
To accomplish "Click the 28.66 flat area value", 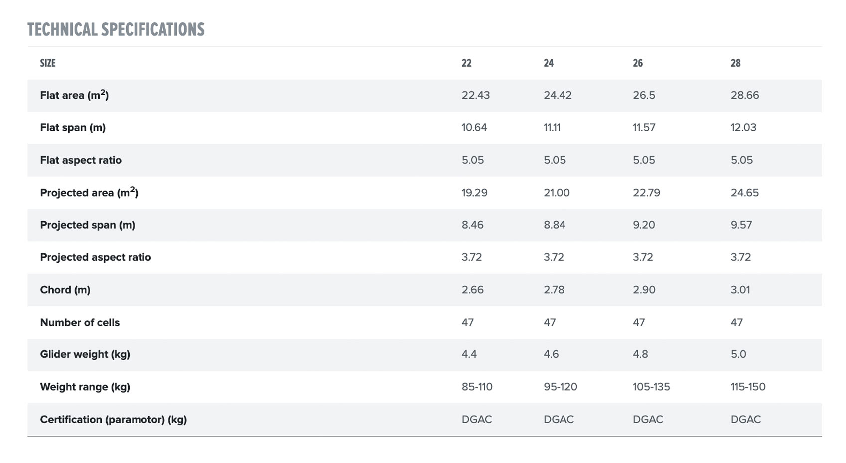I will click(745, 95).
